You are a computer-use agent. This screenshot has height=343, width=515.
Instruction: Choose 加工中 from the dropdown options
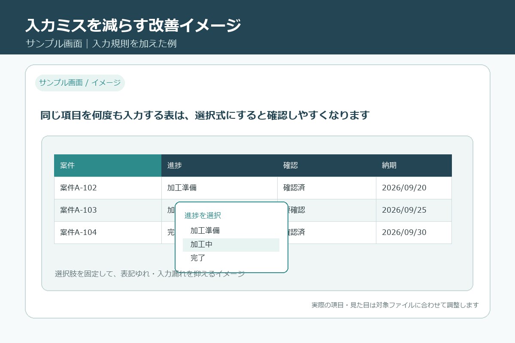(231, 244)
